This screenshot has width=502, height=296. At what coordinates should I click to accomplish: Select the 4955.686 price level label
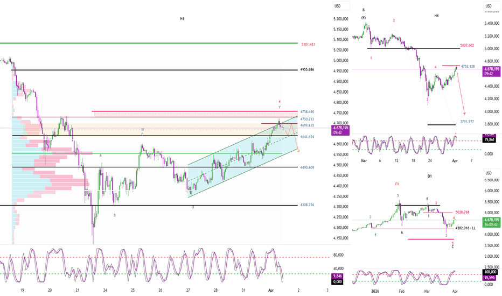tap(307, 69)
